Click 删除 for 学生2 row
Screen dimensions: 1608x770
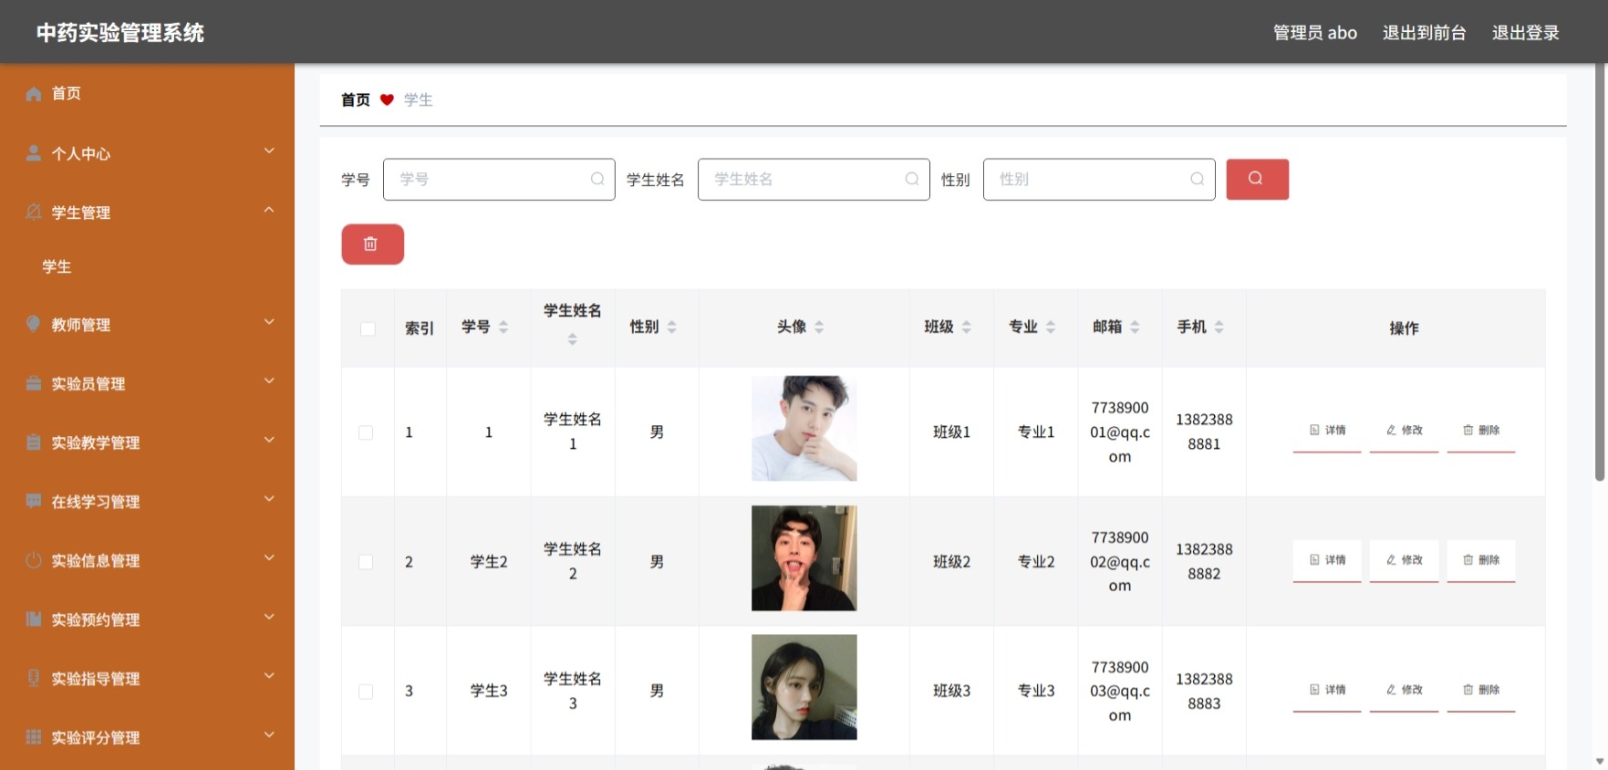(1481, 560)
